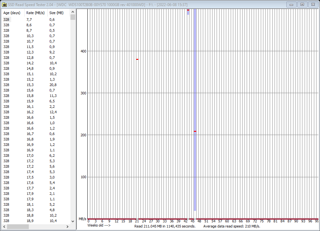Select the row with rate 15,6
Viewport: 320px width, 231px height.
coord(36,90)
